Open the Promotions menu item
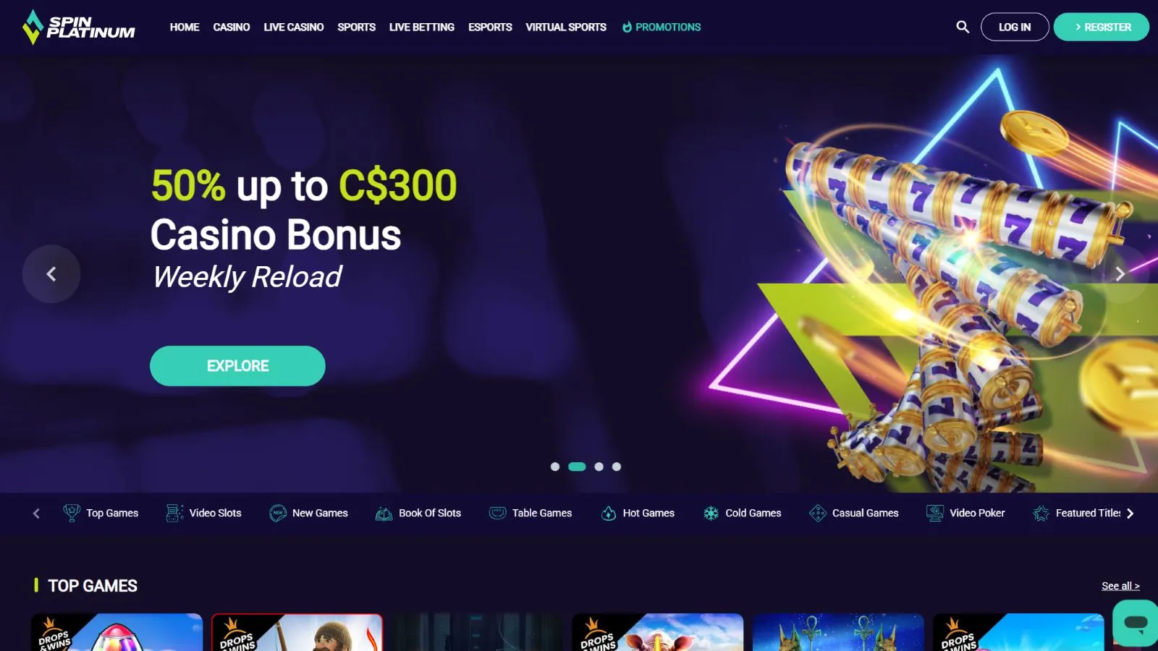The height and width of the screenshot is (651, 1158). click(662, 27)
